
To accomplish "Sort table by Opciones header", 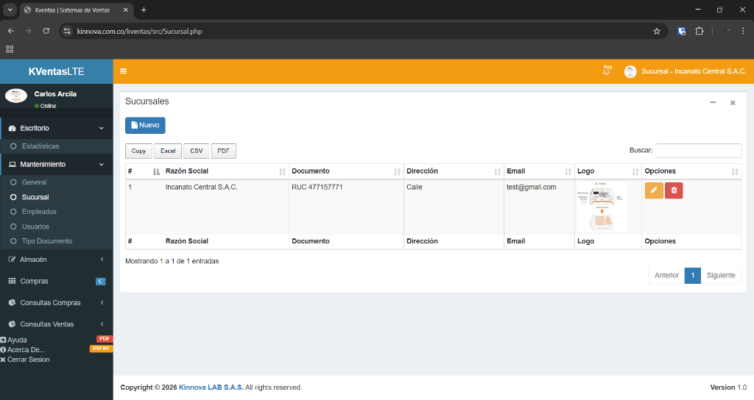I will (x=691, y=171).
